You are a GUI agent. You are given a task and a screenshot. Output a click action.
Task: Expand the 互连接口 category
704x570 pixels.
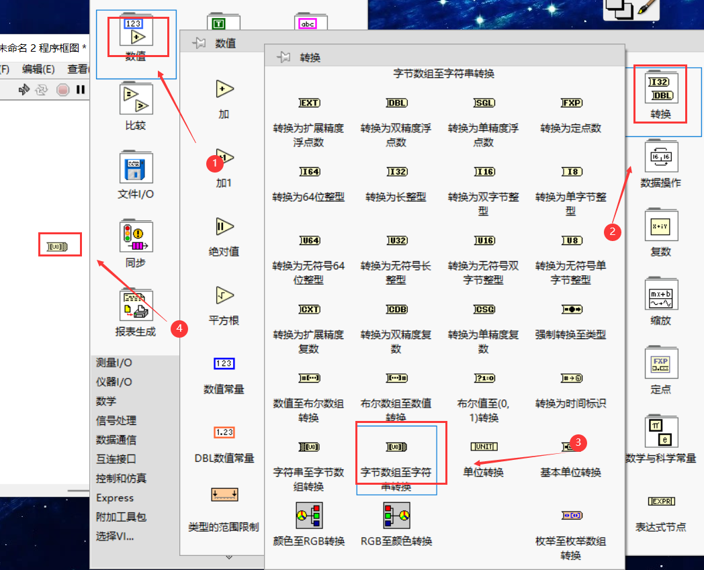[116, 459]
